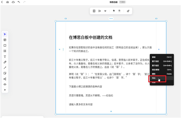Select the mind map tool
This screenshot has height=118, width=181.
[x=5, y=79]
